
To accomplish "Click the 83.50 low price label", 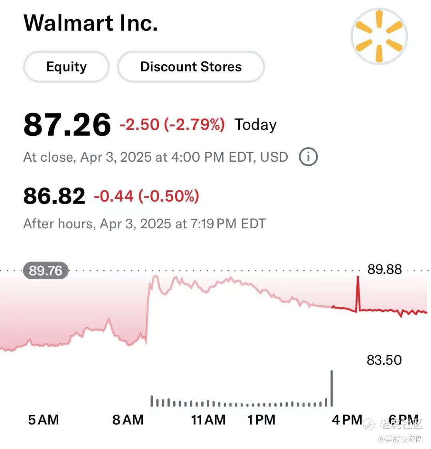I will point(384,360).
